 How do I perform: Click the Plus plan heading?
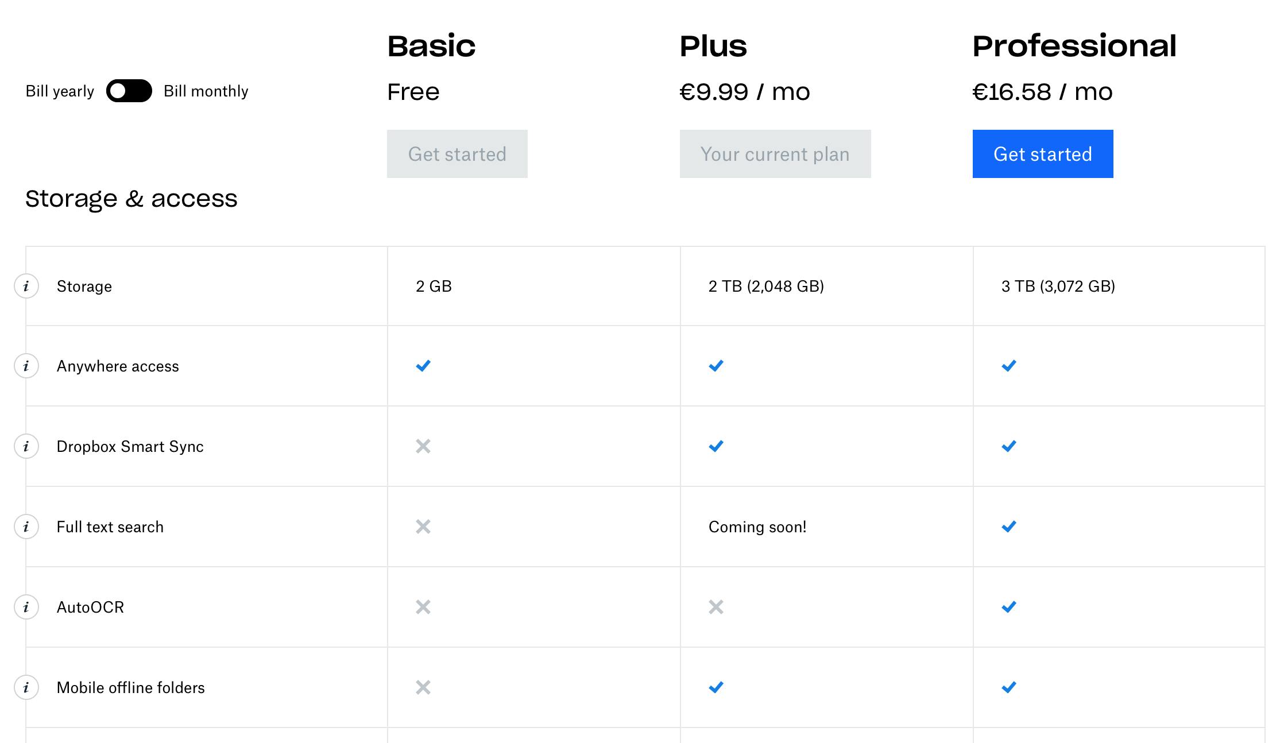(713, 46)
